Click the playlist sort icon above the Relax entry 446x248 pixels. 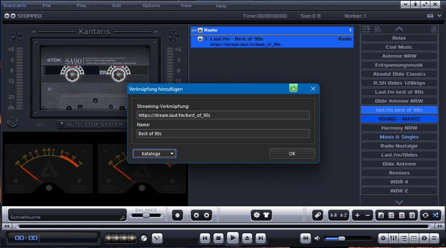click(366, 29)
